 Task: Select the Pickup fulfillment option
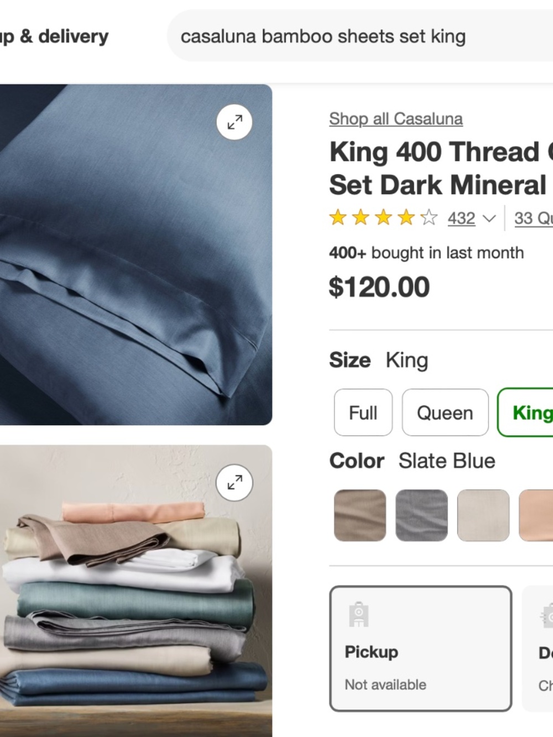coord(421,649)
